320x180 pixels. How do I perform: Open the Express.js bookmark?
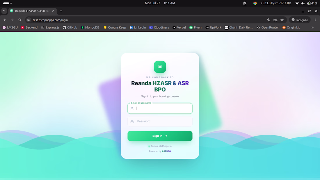click(x=50, y=27)
